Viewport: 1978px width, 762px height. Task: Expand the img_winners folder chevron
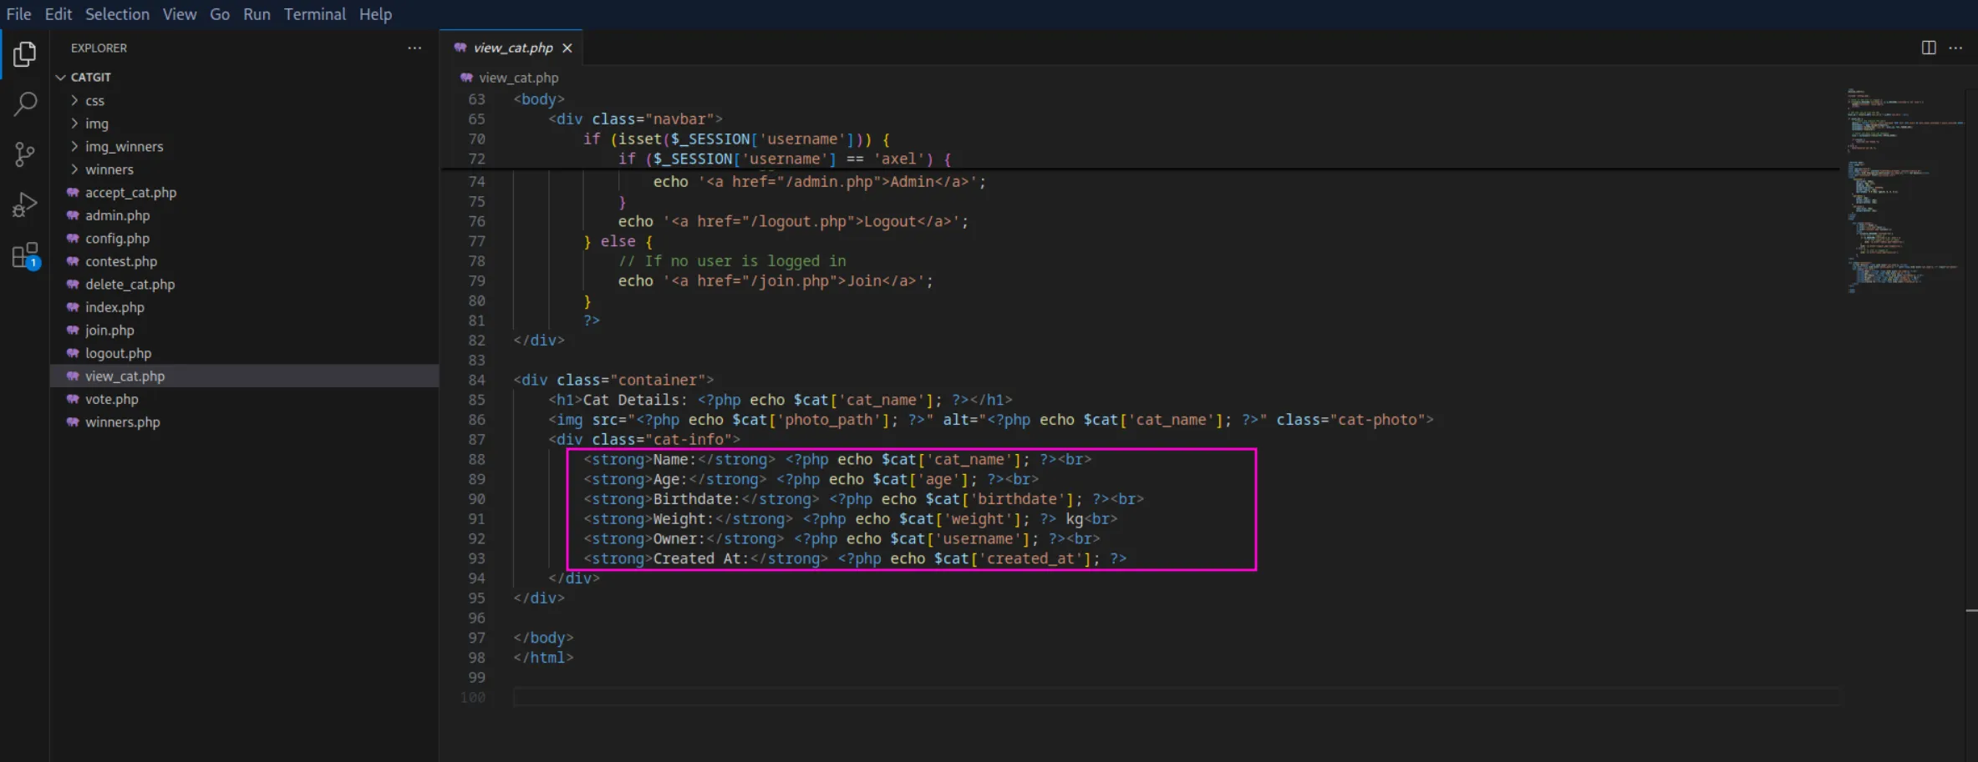(x=74, y=146)
